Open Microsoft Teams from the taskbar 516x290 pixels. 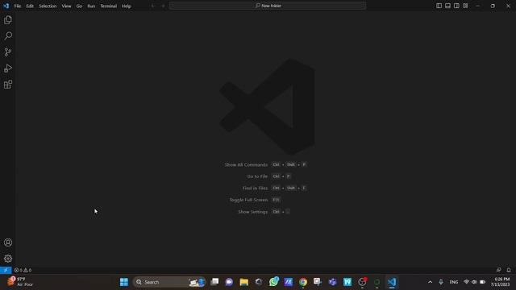[x=333, y=282]
